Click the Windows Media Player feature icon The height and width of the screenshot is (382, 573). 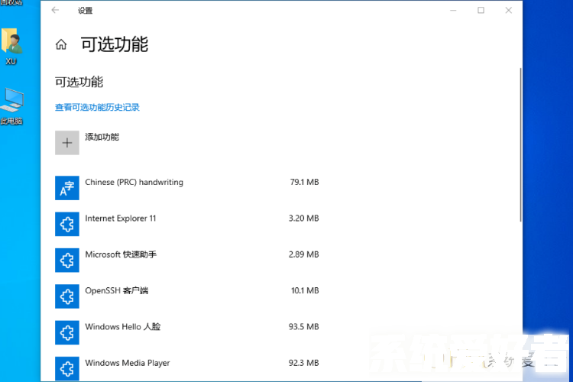[67, 367]
